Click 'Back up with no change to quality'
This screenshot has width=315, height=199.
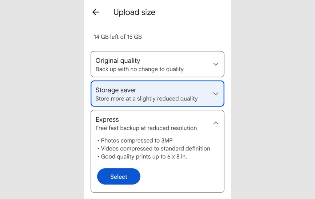(x=139, y=69)
